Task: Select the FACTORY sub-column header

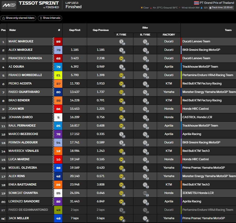Action: pos(169,35)
